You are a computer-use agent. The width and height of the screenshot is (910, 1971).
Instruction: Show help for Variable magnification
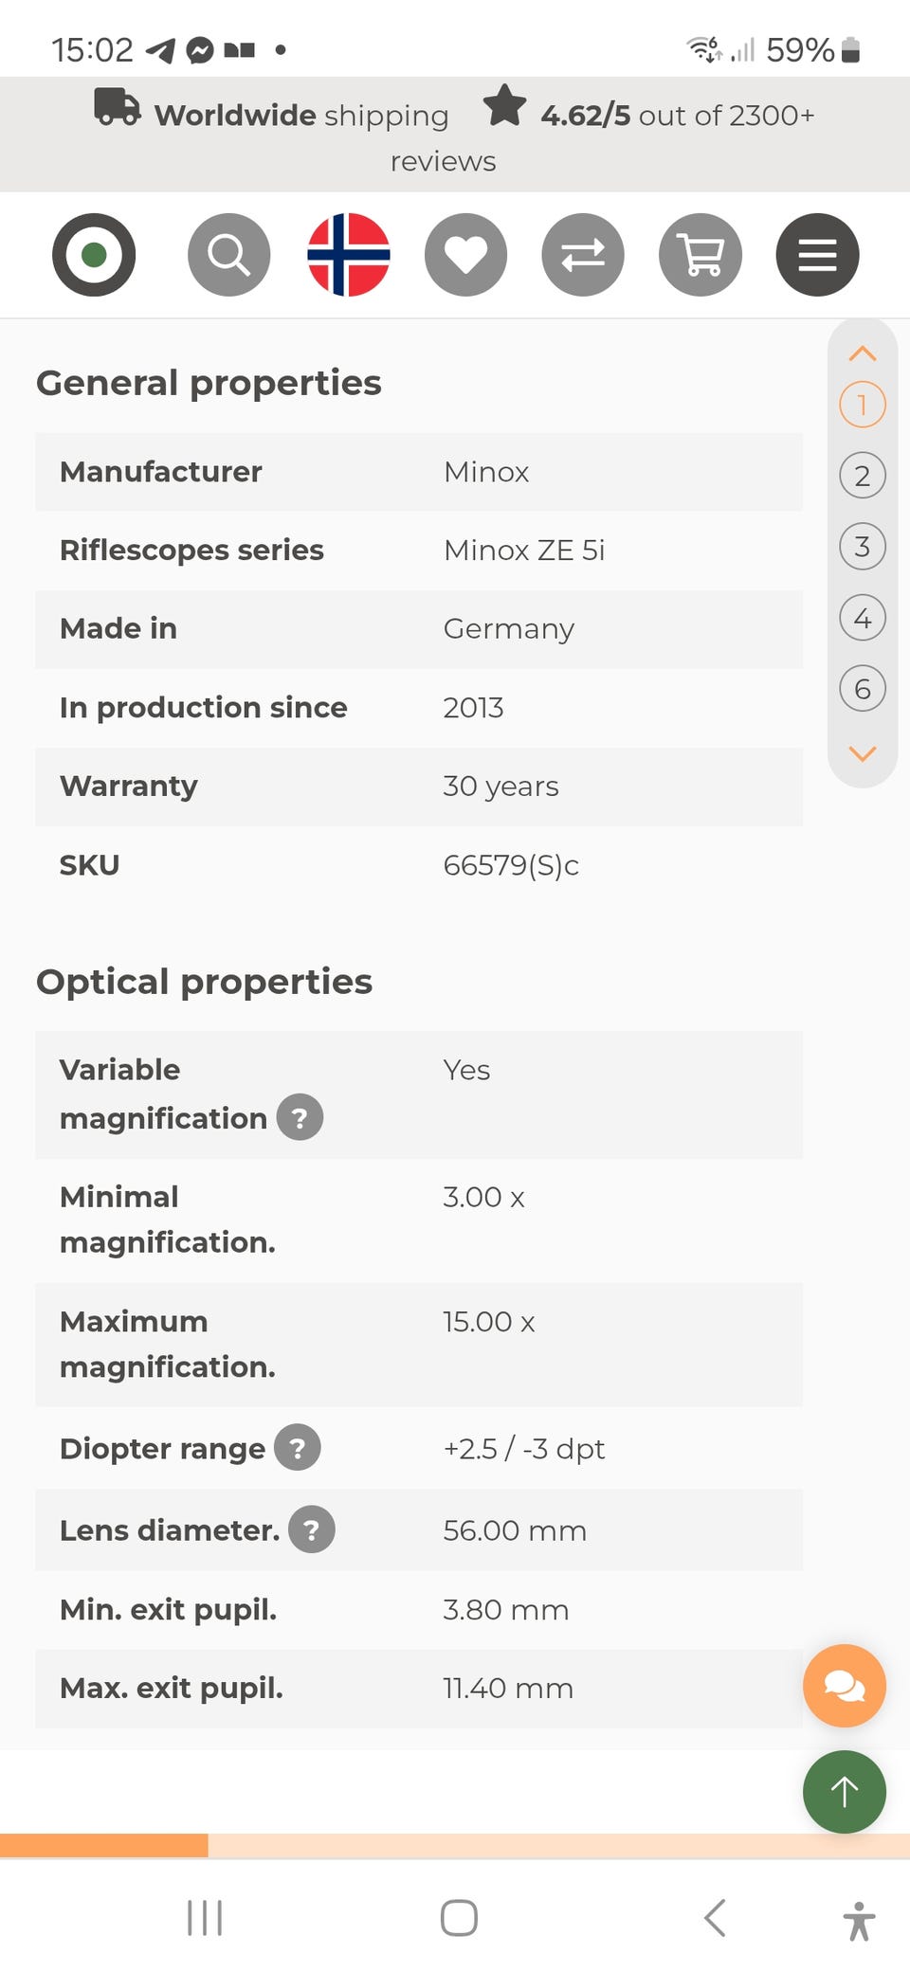[300, 1118]
